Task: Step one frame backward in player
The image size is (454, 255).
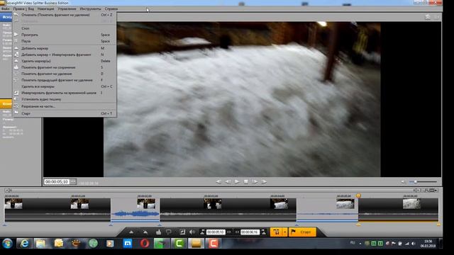Action: tap(228, 182)
